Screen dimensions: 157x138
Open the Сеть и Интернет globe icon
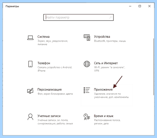[x=87, y=64]
